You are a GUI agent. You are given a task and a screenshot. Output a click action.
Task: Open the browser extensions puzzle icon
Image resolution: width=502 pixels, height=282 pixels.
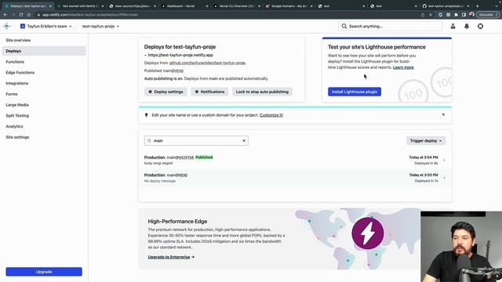pyautogui.click(x=456, y=15)
